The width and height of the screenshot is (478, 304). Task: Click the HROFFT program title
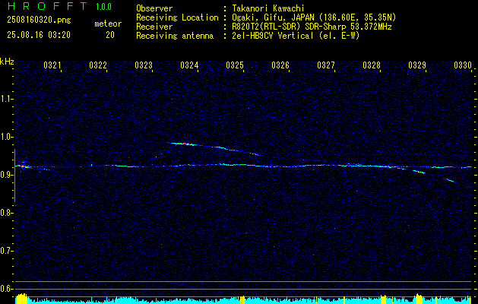click(x=47, y=6)
